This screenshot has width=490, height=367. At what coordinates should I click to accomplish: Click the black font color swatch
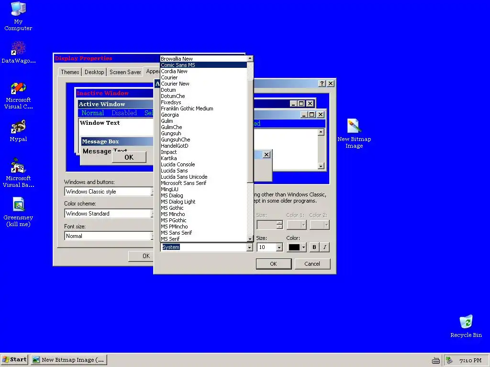click(x=294, y=247)
